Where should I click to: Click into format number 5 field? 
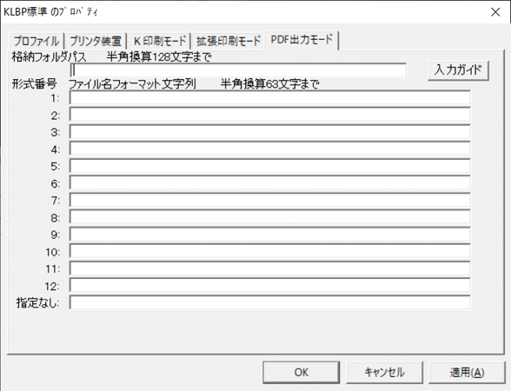(269, 166)
